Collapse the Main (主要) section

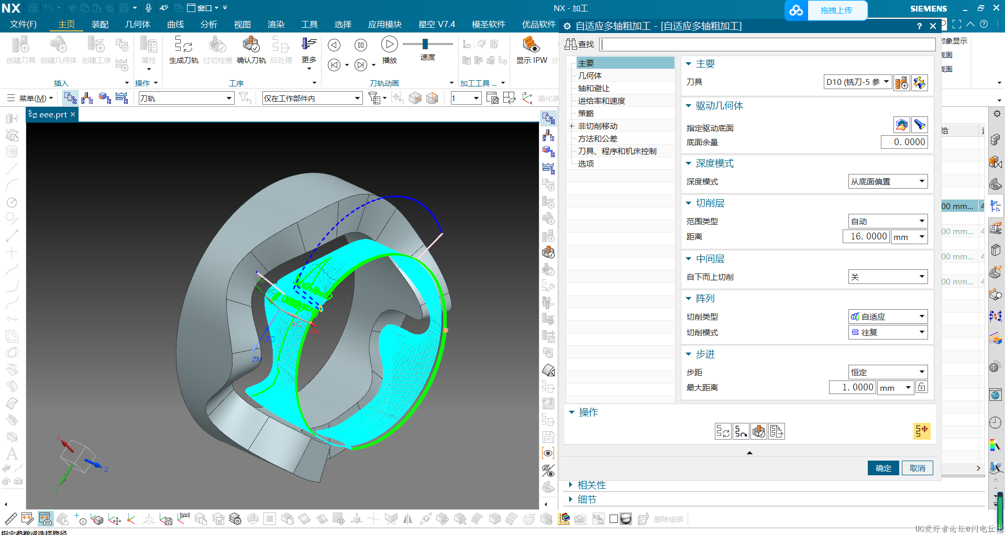(x=689, y=64)
